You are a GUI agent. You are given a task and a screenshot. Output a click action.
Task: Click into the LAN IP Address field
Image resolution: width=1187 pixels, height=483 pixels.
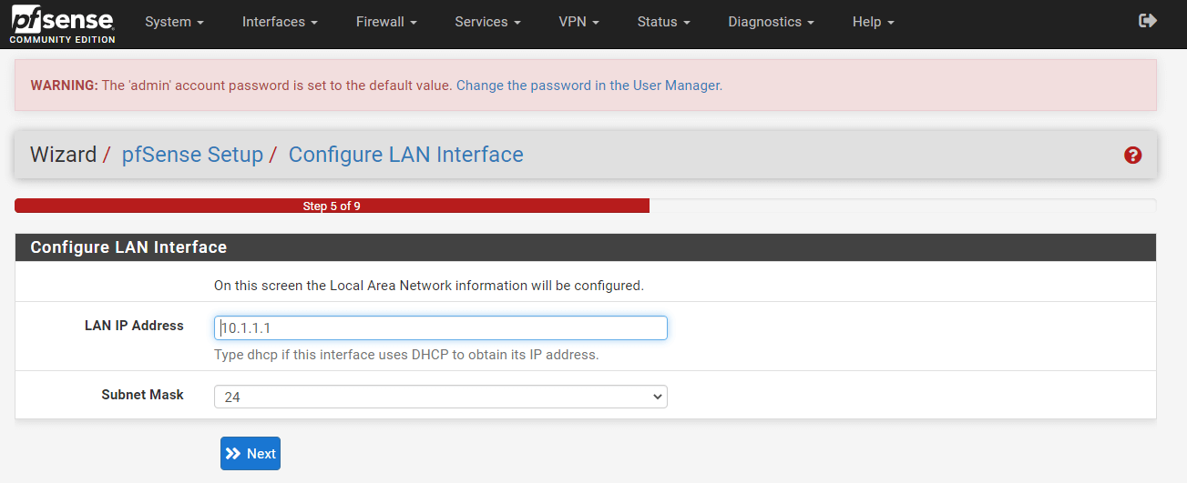pos(441,328)
